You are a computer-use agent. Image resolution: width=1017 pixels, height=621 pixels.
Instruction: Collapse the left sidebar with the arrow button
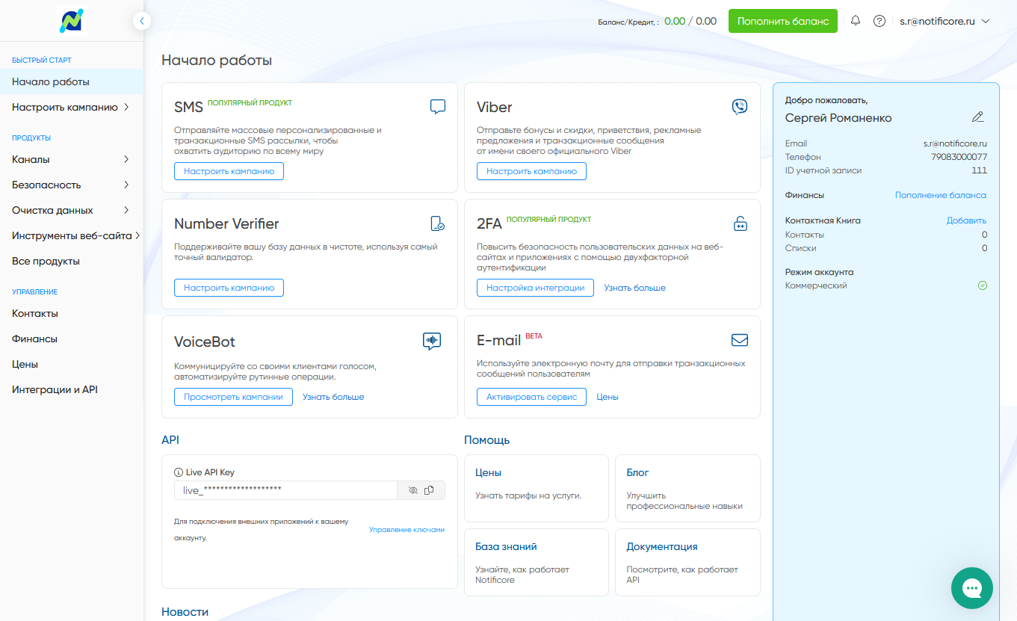[142, 21]
